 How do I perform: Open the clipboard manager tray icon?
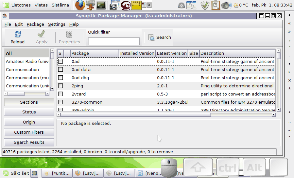click(216, 5)
